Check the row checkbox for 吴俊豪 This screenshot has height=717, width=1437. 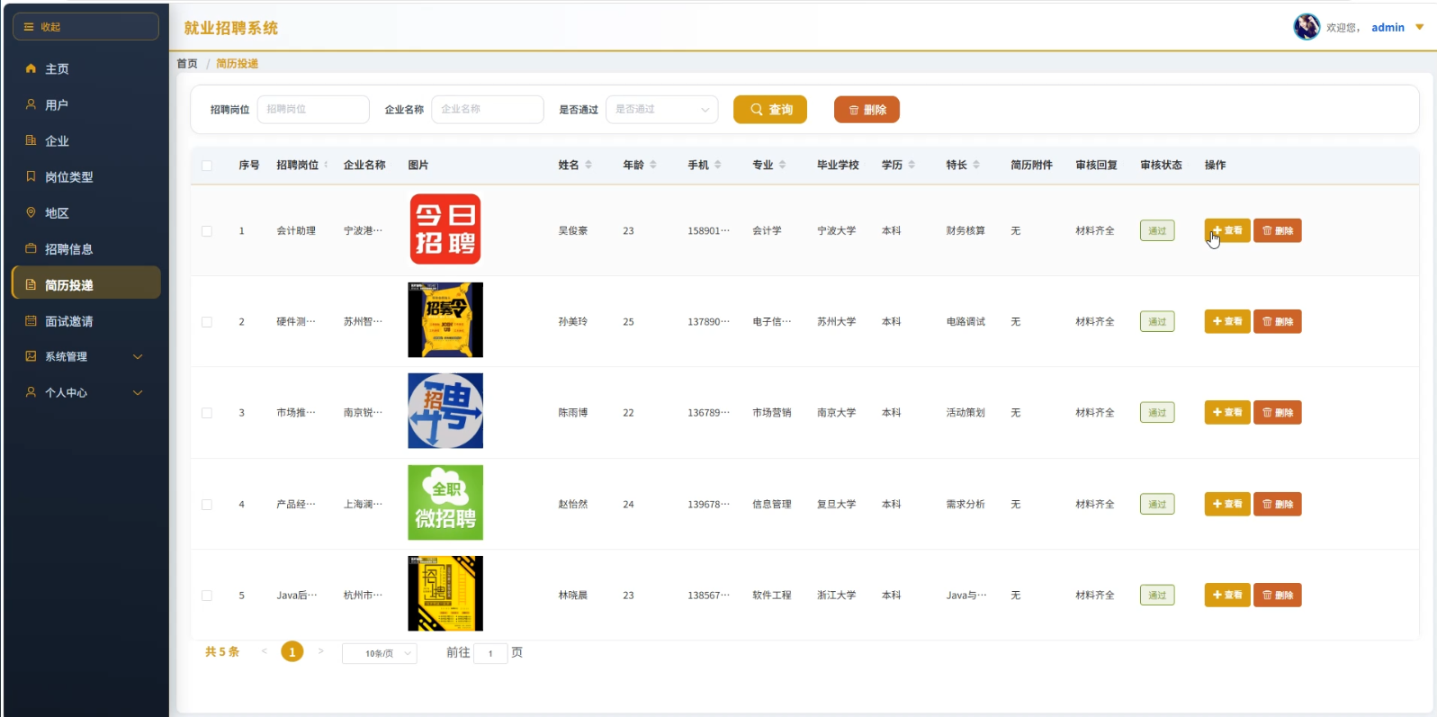[207, 231]
